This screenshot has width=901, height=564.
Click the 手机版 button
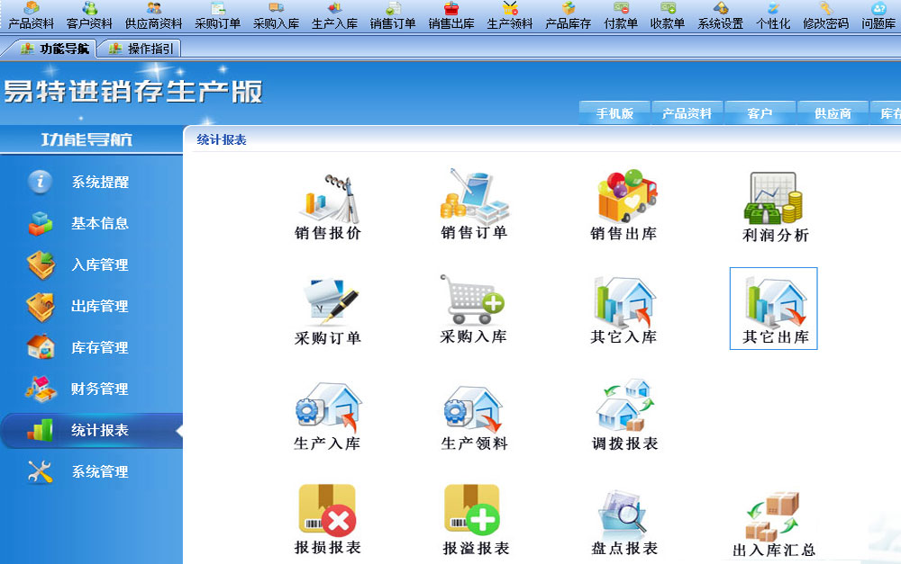pyautogui.click(x=614, y=114)
